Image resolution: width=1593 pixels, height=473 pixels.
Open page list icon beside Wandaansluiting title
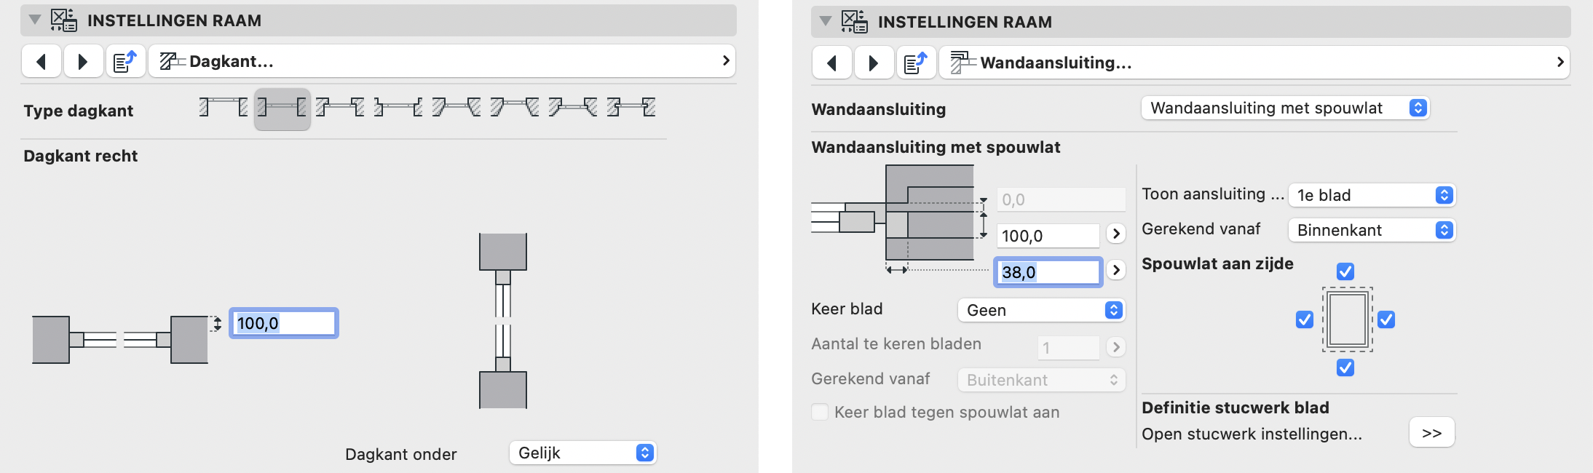[x=915, y=63]
